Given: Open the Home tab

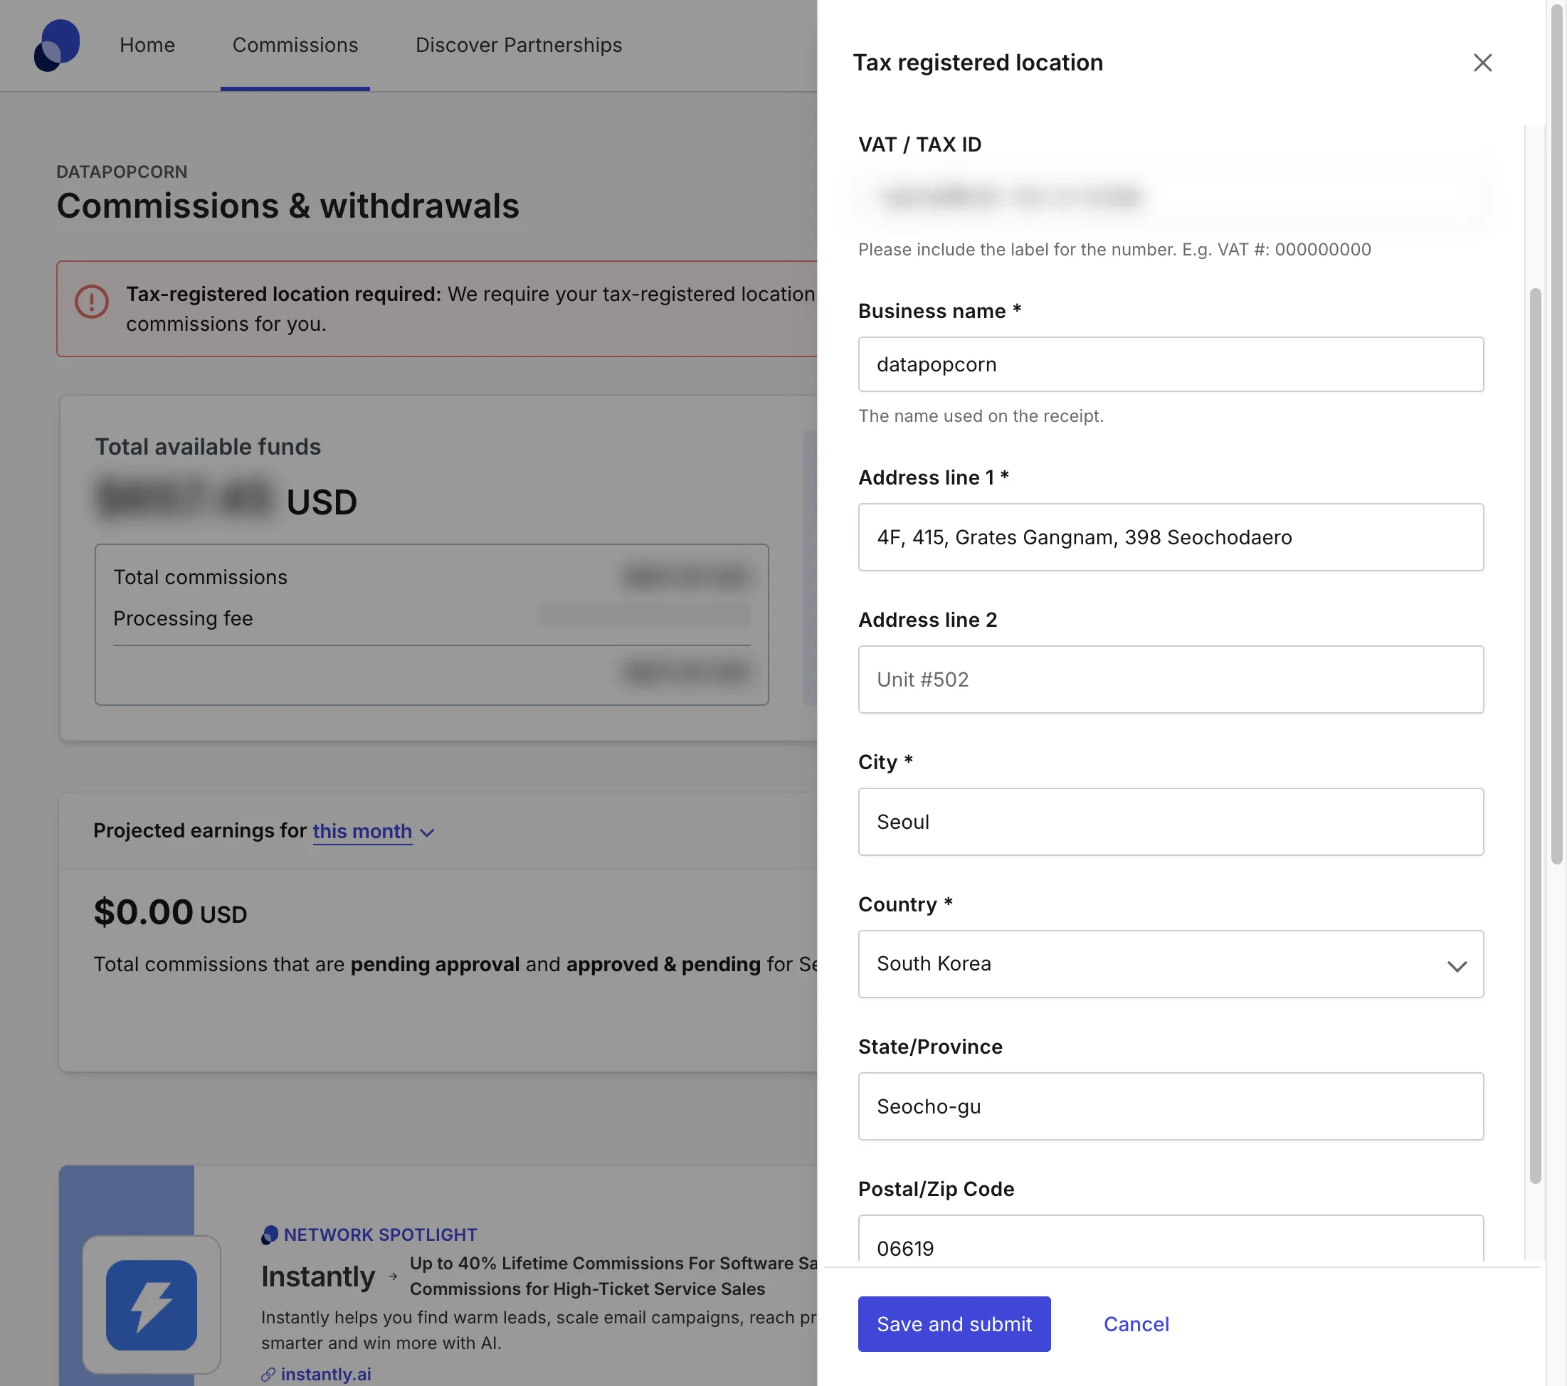Looking at the screenshot, I should point(147,46).
